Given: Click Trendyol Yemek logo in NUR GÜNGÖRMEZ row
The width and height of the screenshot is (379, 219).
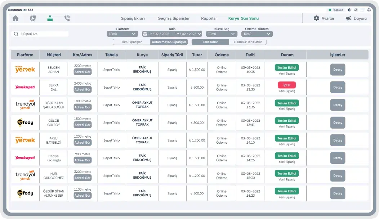Looking at the screenshot, I should click(x=25, y=176).
